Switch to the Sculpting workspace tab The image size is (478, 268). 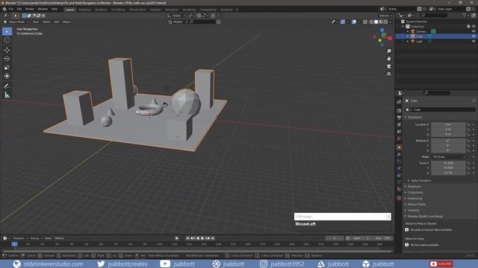pos(101,10)
